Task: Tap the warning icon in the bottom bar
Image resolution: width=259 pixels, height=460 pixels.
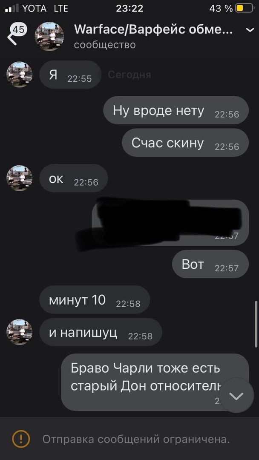Action: point(21,439)
